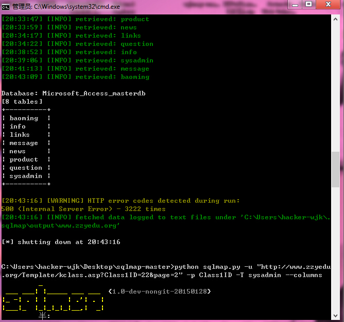The height and width of the screenshot is (322, 344).
Task: Click the yellow sqlmap ASCII logo
Action: click(x=53, y=297)
